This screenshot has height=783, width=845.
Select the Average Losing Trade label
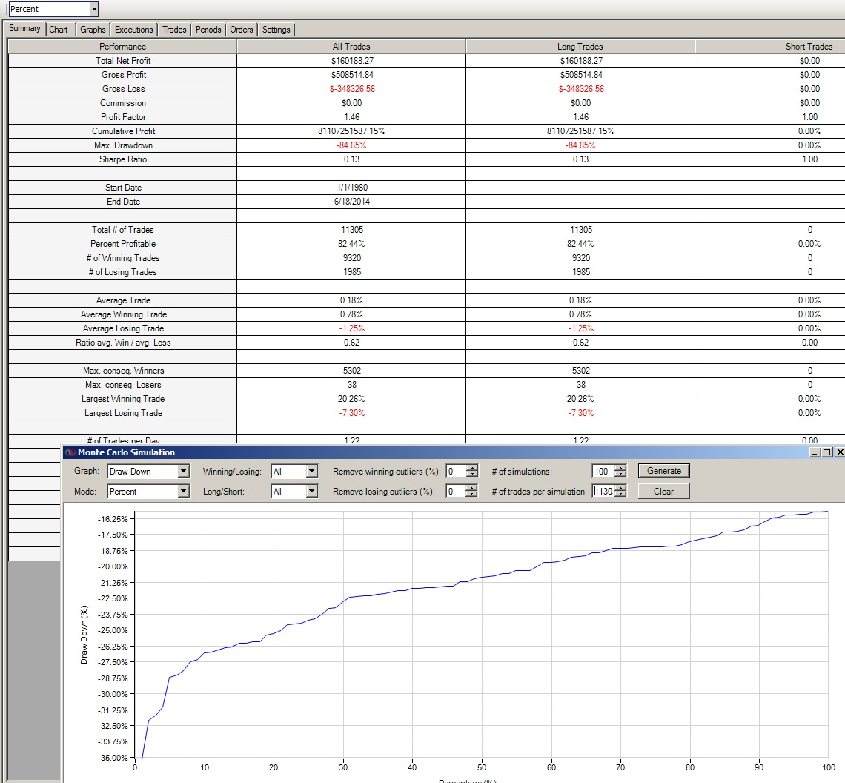click(x=123, y=328)
